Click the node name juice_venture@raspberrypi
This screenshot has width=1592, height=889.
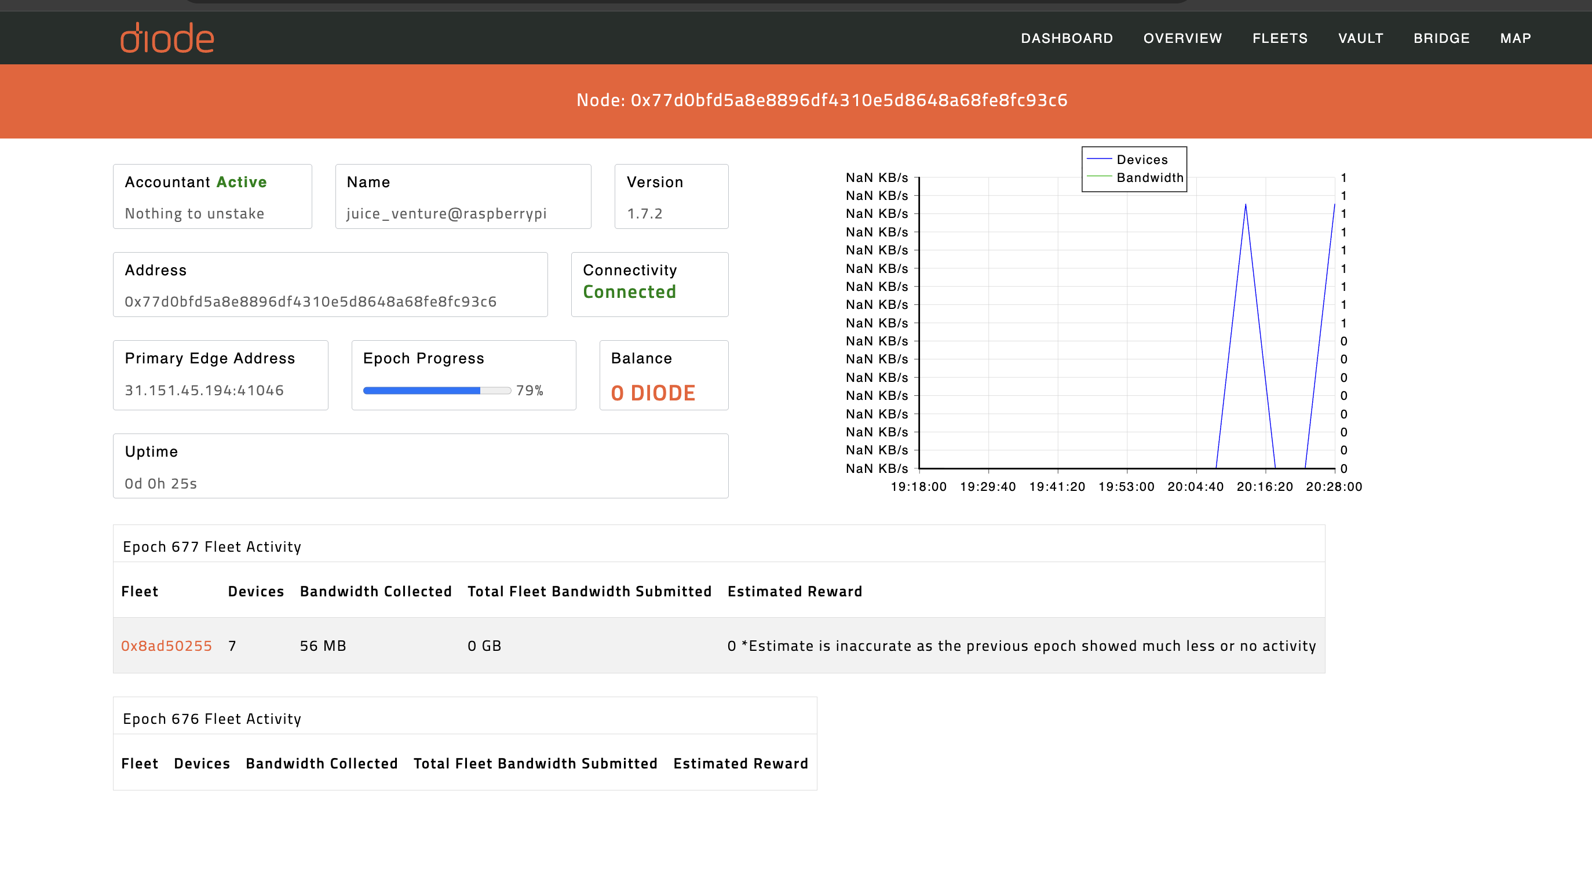coord(446,213)
